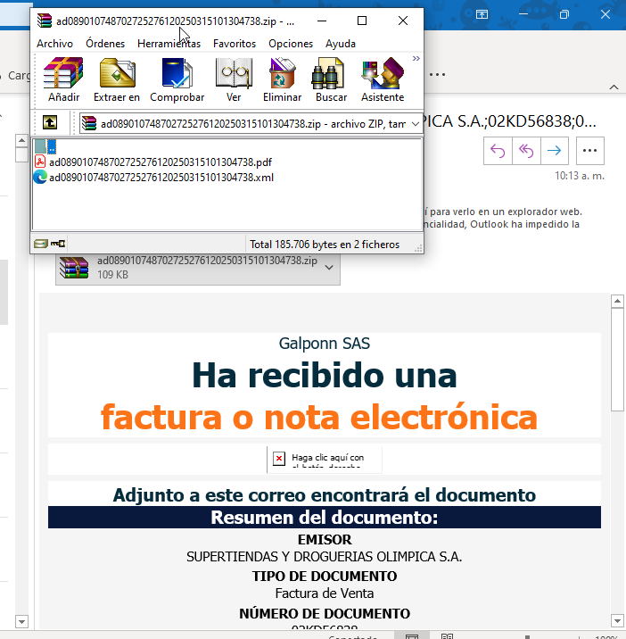Click the zip attachment in the email

click(x=198, y=268)
